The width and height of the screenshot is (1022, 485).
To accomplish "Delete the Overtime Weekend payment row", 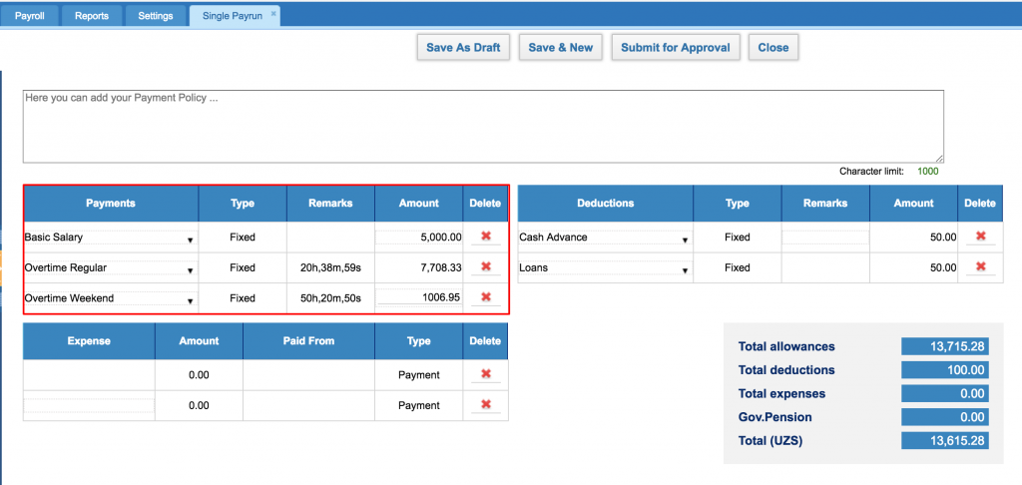I will click(x=486, y=296).
